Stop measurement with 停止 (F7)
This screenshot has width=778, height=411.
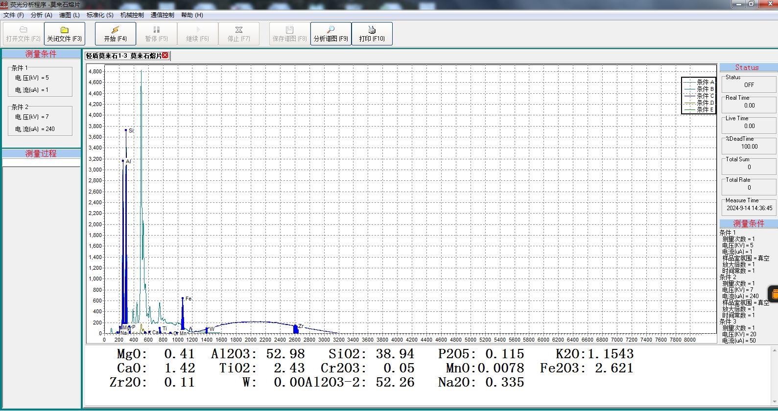[x=238, y=34]
